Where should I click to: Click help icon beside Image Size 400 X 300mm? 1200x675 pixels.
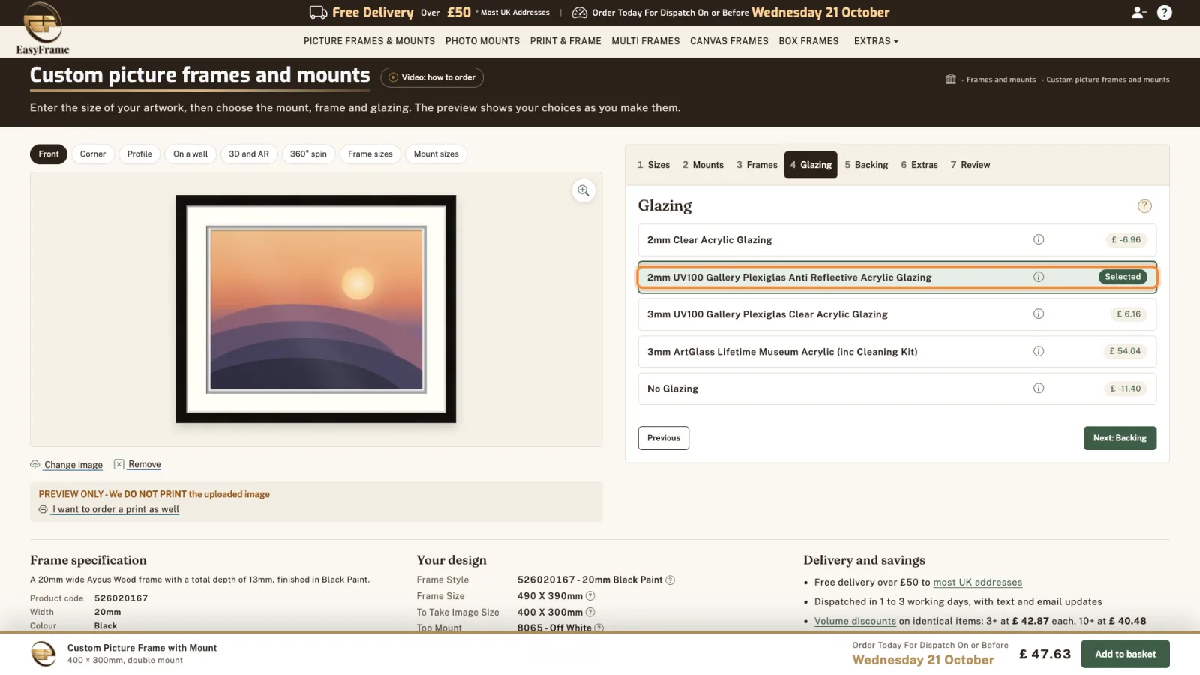(x=590, y=612)
